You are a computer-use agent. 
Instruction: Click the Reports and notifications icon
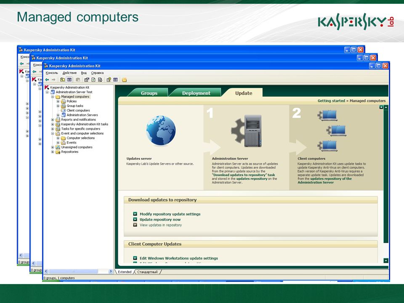(x=58, y=120)
